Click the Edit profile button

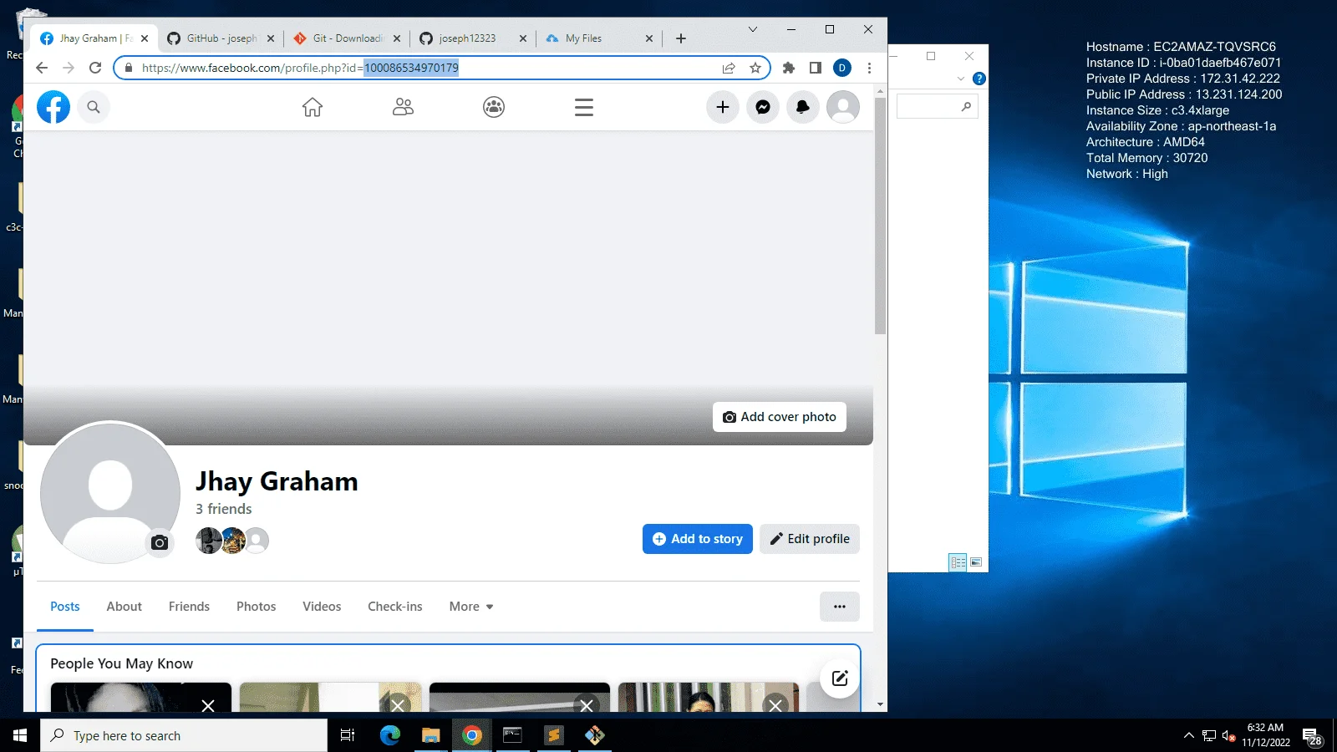pyautogui.click(x=810, y=539)
